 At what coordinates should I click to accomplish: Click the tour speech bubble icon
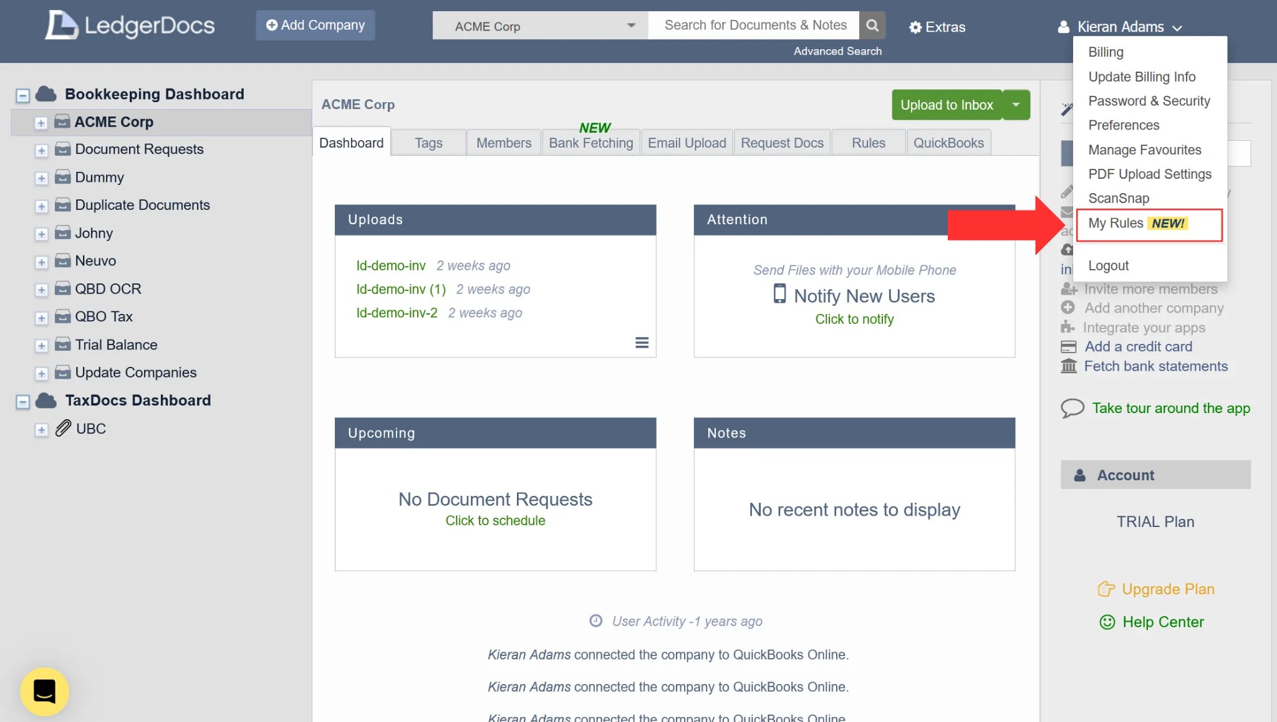(x=1072, y=408)
